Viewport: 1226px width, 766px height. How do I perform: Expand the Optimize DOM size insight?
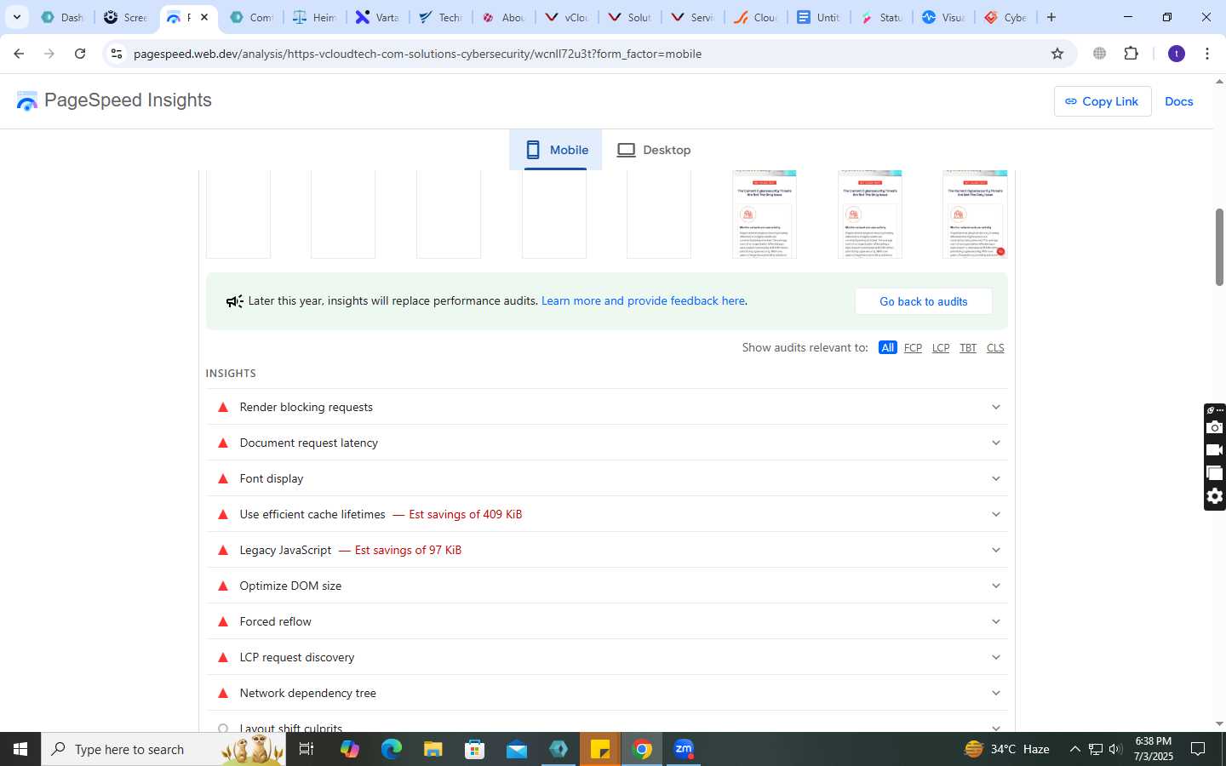tap(606, 586)
